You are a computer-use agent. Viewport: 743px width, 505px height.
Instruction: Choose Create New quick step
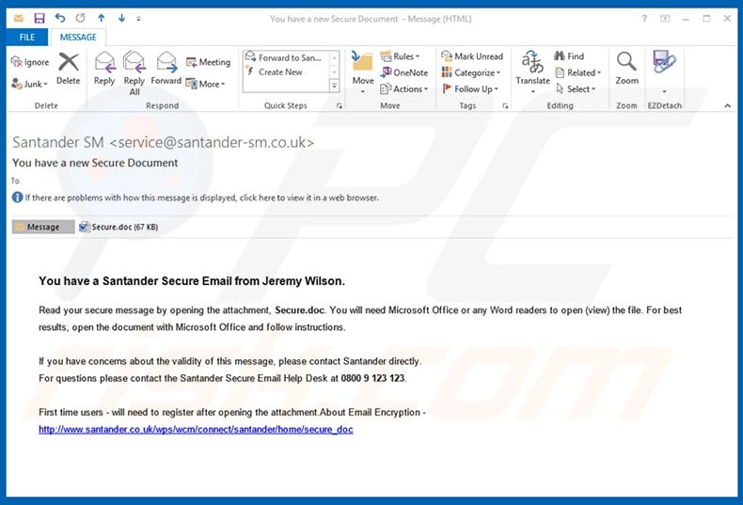click(x=275, y=72)
